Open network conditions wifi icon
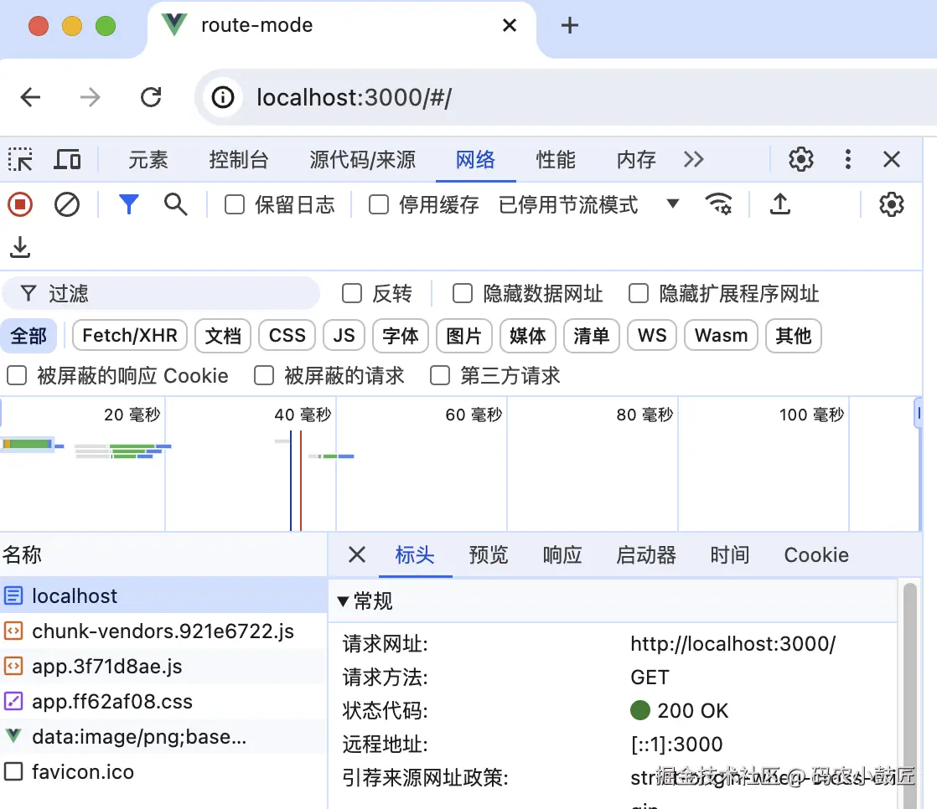This screenshot has width=937, height=809. 718,204
